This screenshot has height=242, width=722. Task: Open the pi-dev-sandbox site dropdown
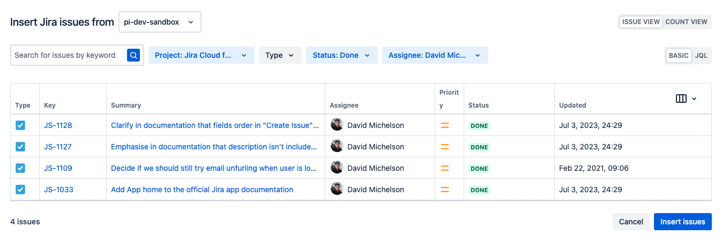tap(160, 22)
